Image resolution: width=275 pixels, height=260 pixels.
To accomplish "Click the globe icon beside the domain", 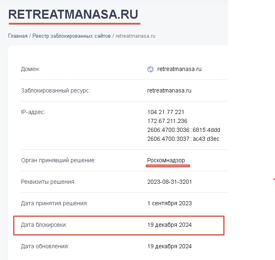I will [150, 69].
